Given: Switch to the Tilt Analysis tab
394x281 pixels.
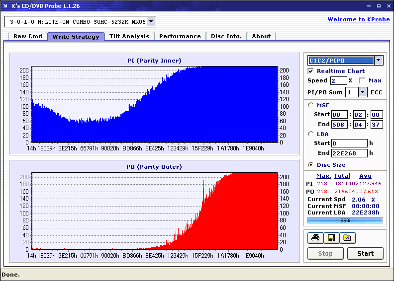Looking at the screenshot, I should [x=129, y=36].
